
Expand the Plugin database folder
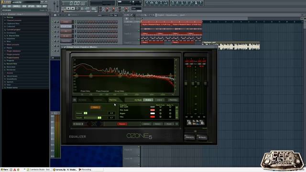(x=13, y=51)
